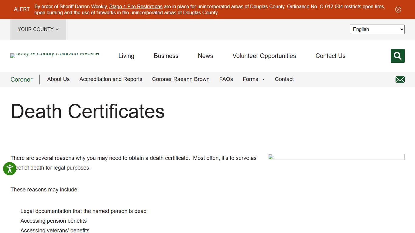Open the FAQs page
The height and width of the screenshot is (233, 415).
click(226, 79)
